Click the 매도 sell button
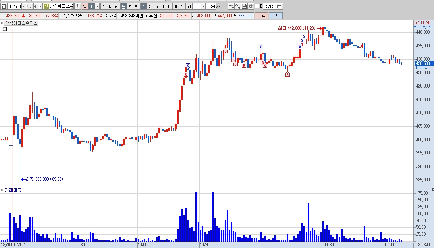The height and width of the screenshot is (248, 434). click(276, 16)
